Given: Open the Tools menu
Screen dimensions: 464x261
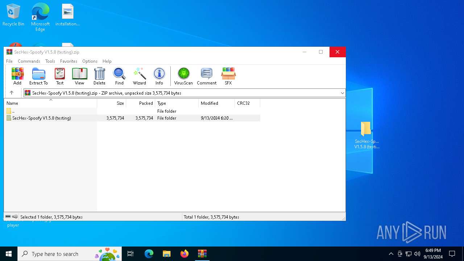Looking at the screenshot, I should 50,61.
